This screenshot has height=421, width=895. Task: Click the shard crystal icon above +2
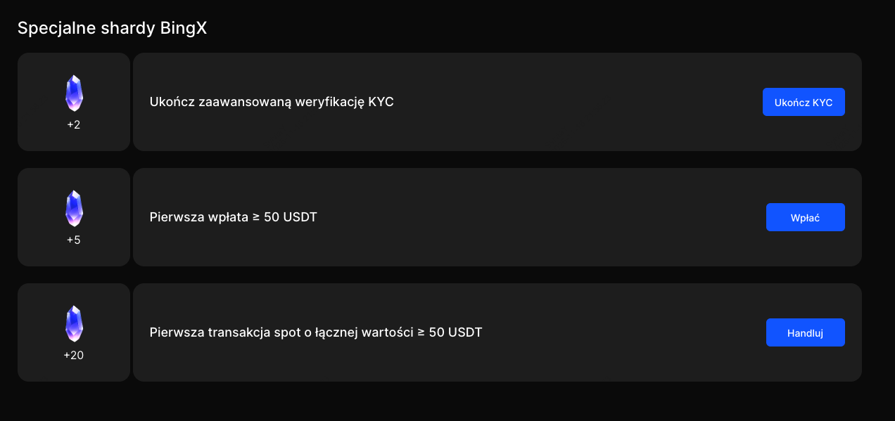coord(74,93)
